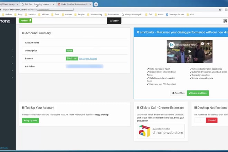Open a new browser tab with plus button
Image resolution: width=228 pixels, height=152 pixels.
coord(96,4)
